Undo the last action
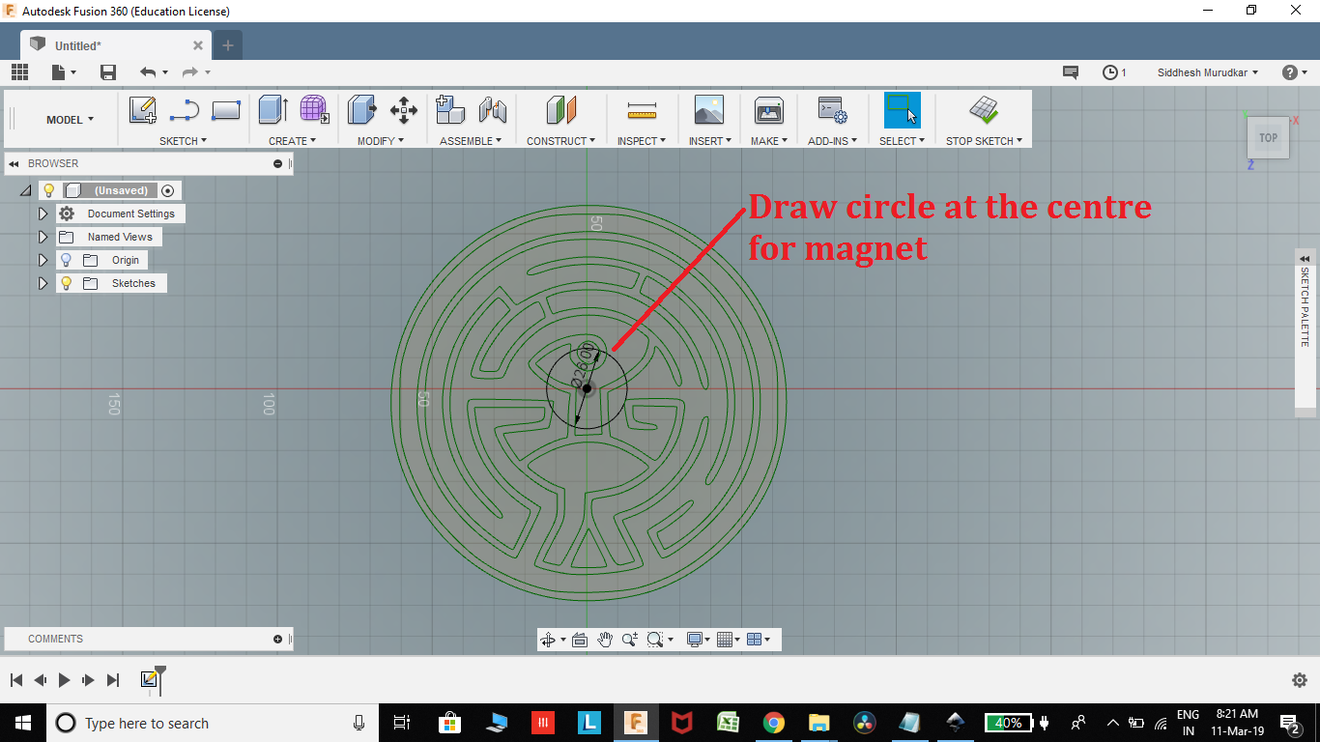The image size is (1320, 742). pyautogui.click(x=148, y=72)
